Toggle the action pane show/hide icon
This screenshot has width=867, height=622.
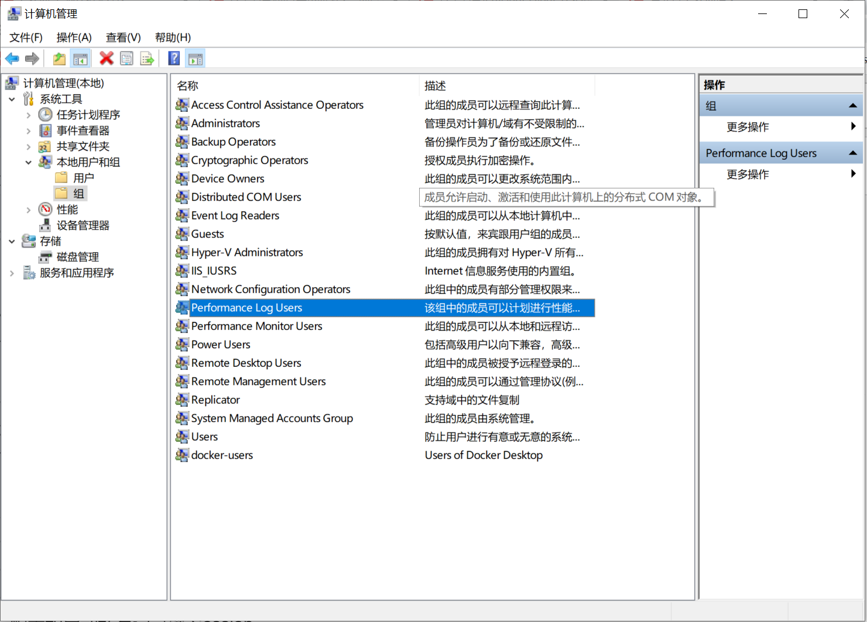[195, 58]
